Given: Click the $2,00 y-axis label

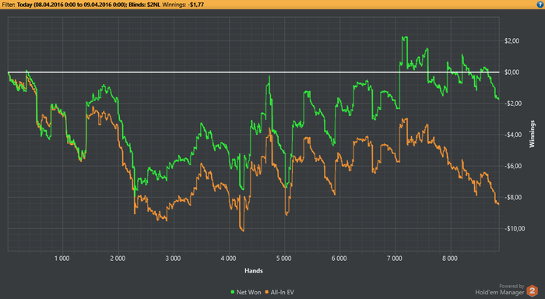Looking at the screenshot, I should click(512, 41).
